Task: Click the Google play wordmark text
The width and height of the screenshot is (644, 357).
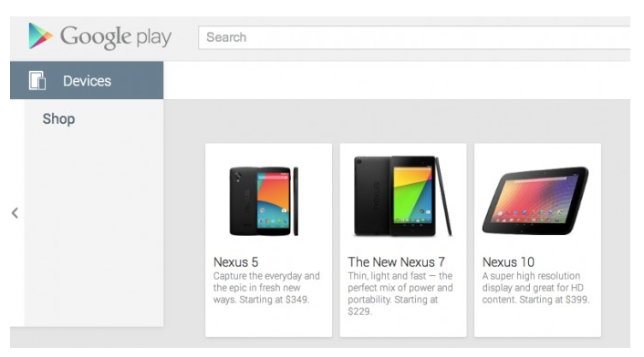Action: pyautogui.click(x=116, y=37)
